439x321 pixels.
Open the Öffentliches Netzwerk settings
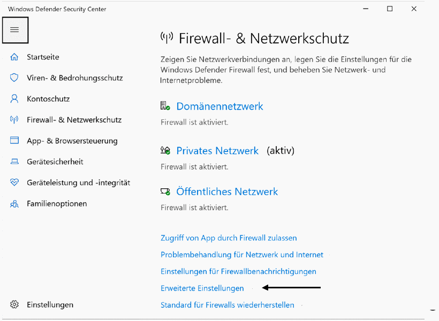[x=227, y=192]
